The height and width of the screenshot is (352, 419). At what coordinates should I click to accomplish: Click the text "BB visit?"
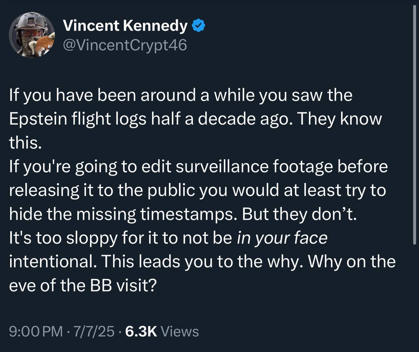pos(123,286)
